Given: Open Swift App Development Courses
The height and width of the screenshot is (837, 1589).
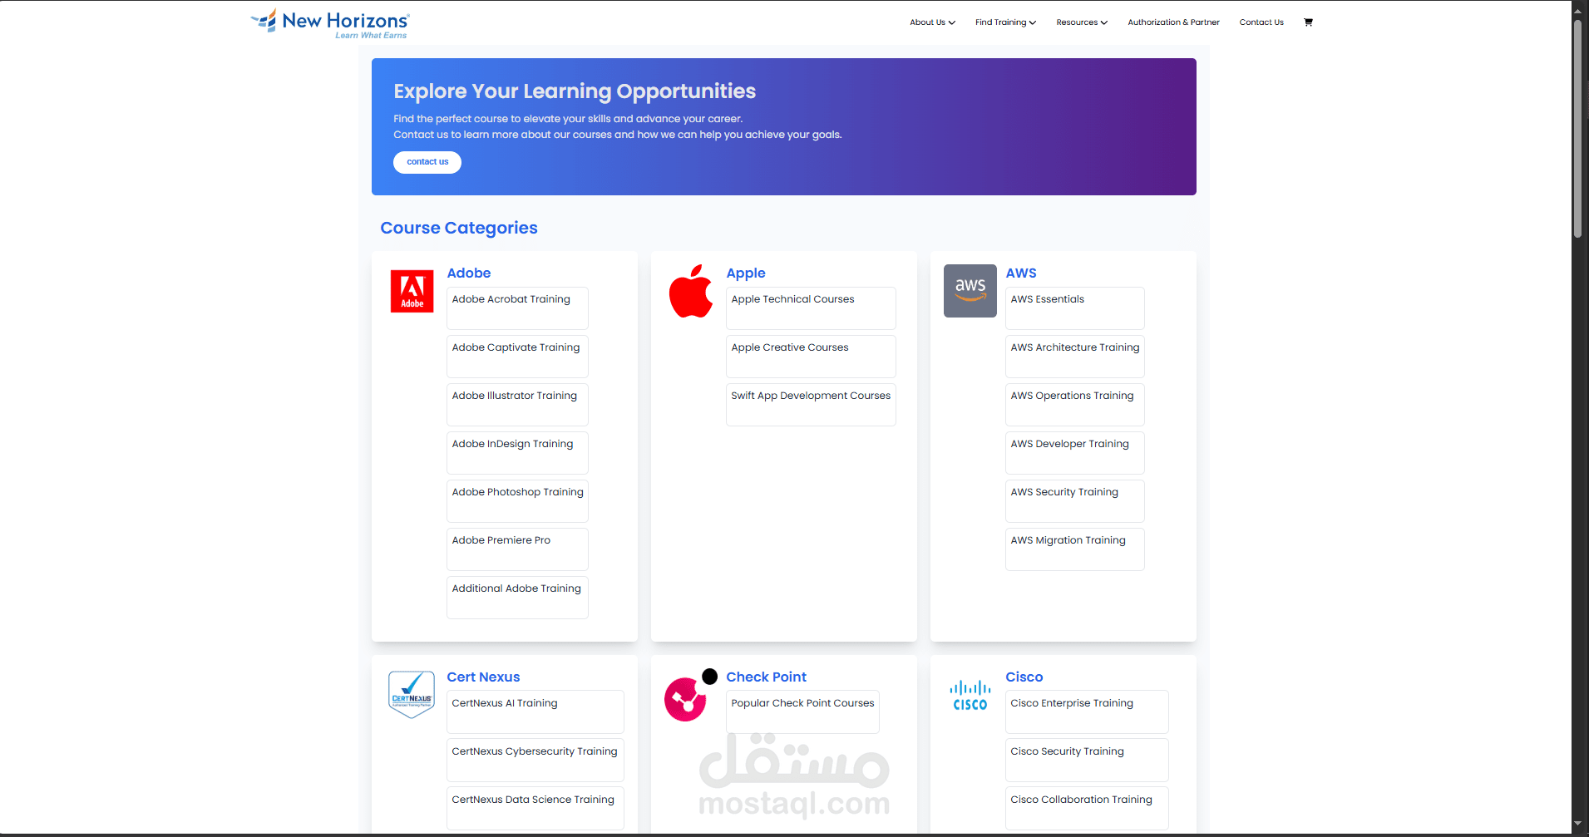Looking at the screenshot, I should click(x=811, y=405).
